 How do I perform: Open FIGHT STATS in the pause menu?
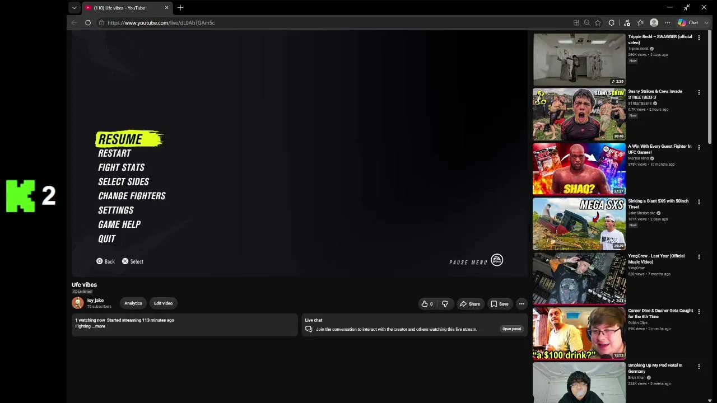pyautogui.click(x=121, y=167)
